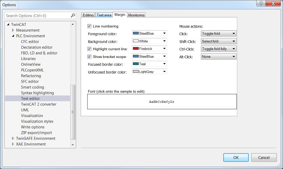
Task: Open the Shift-Click Select fold dropdown
Action: point(219,41)
